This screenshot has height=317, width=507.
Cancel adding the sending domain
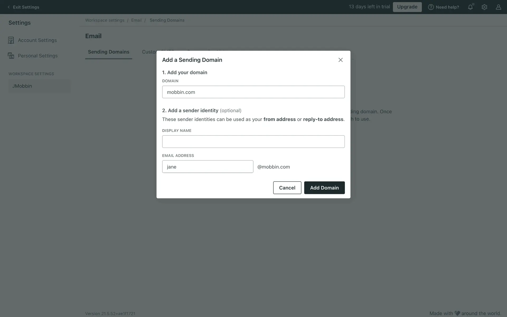[287, 188]
